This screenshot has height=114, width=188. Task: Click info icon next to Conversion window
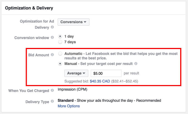pyautogui.click(x=52, y=37)
